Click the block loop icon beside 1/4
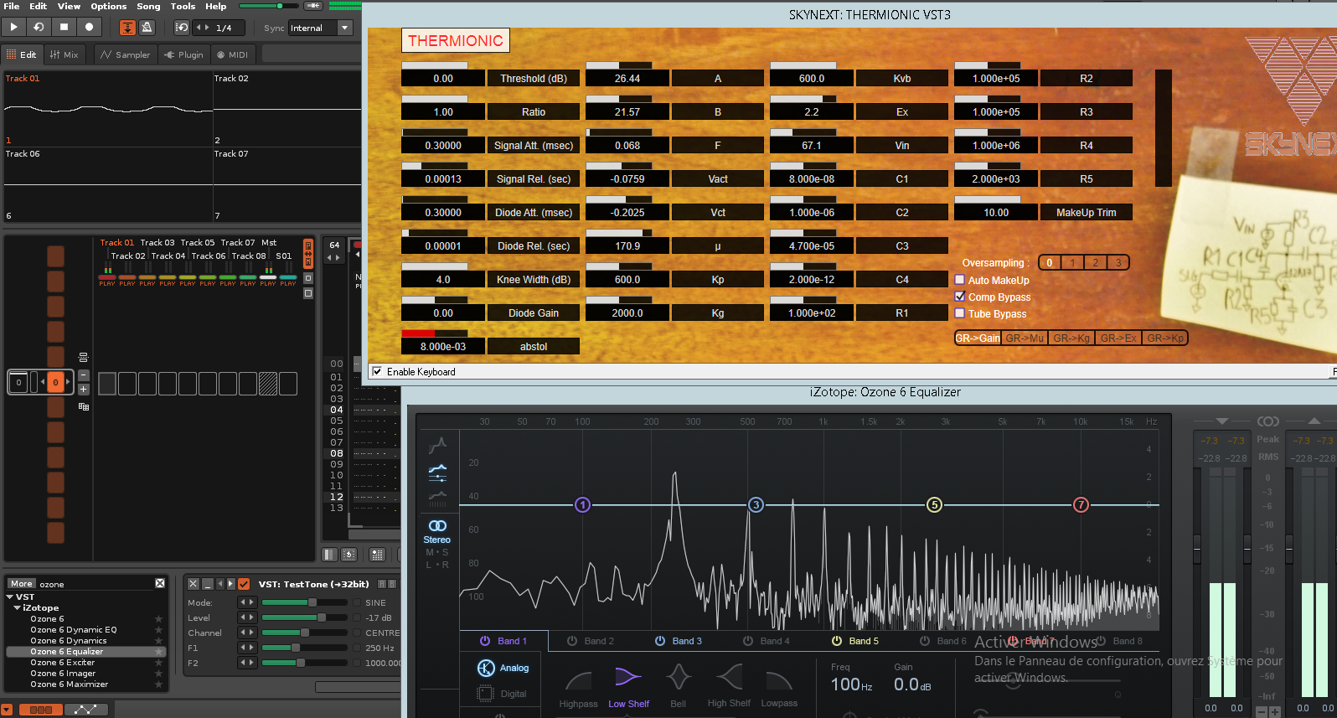 point(182,28)
